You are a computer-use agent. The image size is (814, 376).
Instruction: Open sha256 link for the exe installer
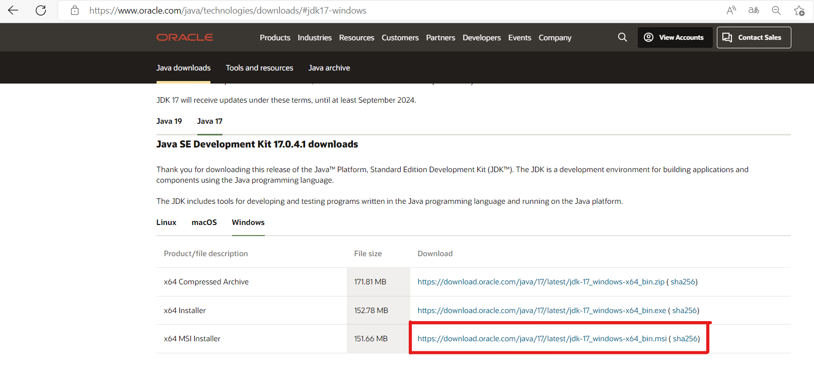[685, 311]
